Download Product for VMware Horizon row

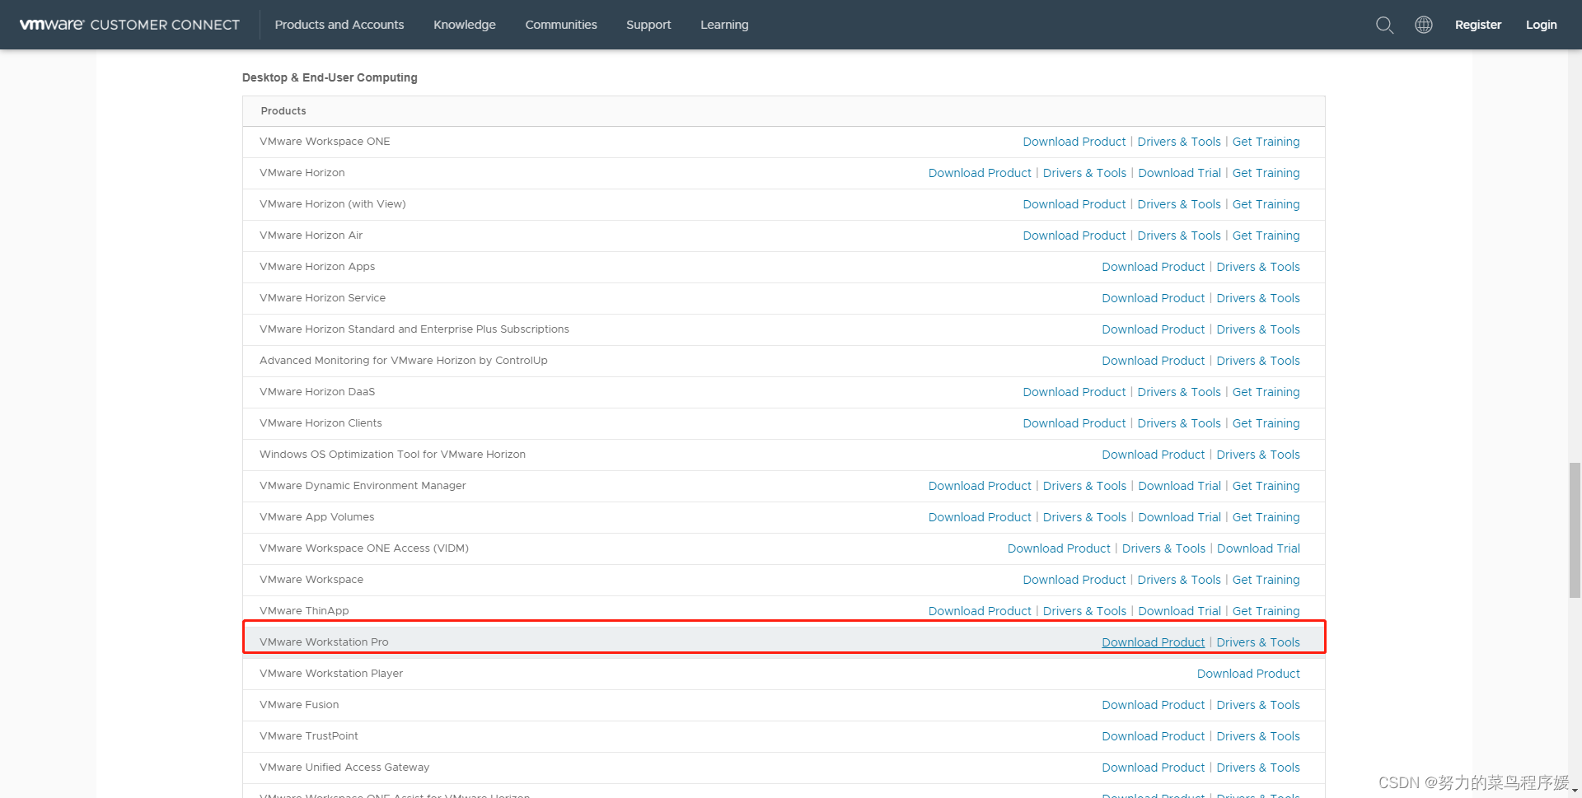979,173
